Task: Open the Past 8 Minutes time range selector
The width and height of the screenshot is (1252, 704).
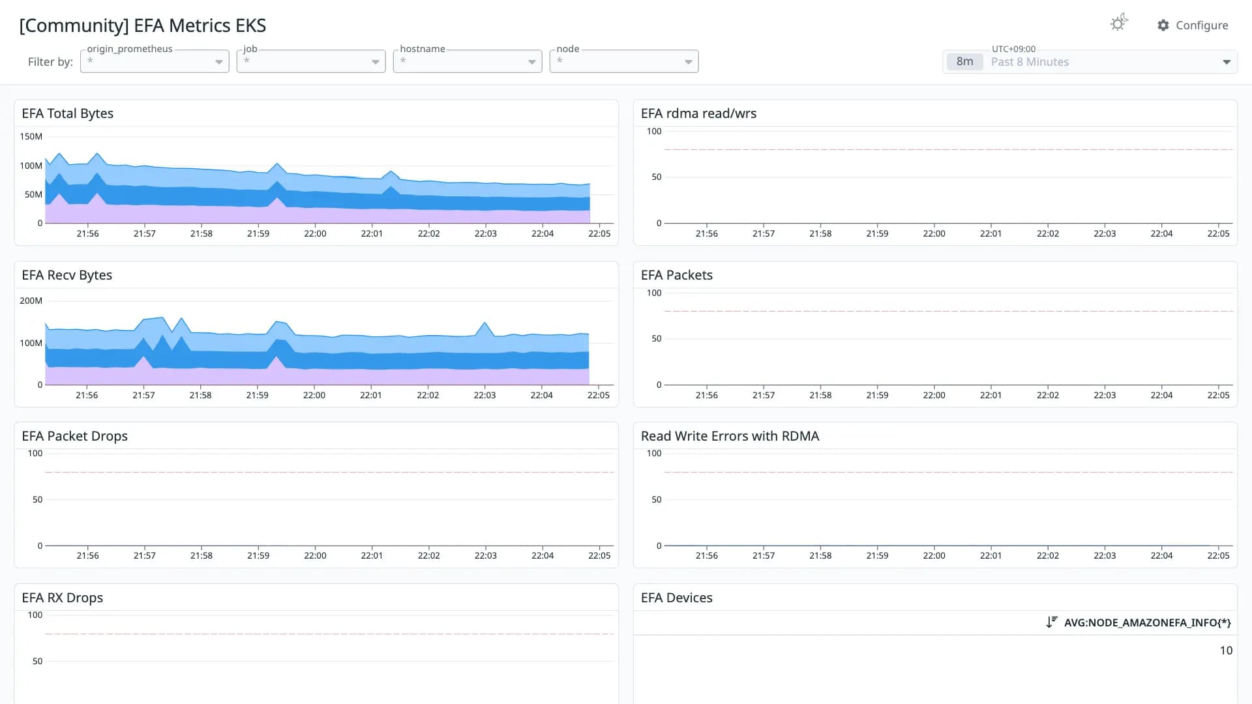Action: point(1090,62)
